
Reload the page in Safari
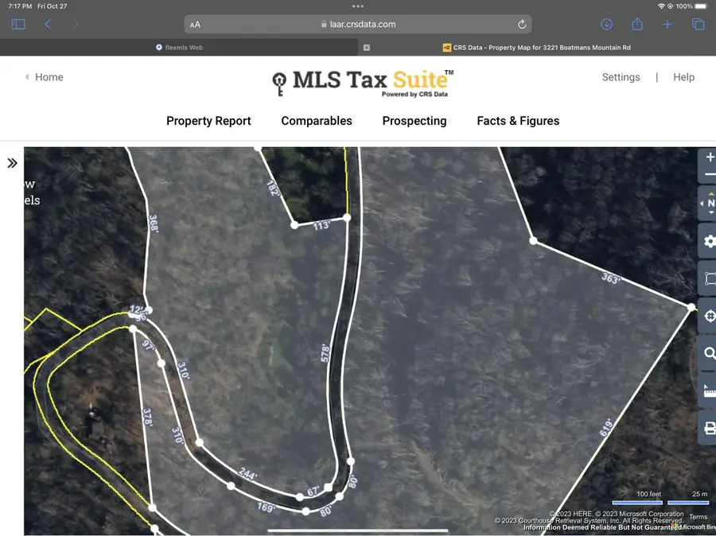point(521,24)
